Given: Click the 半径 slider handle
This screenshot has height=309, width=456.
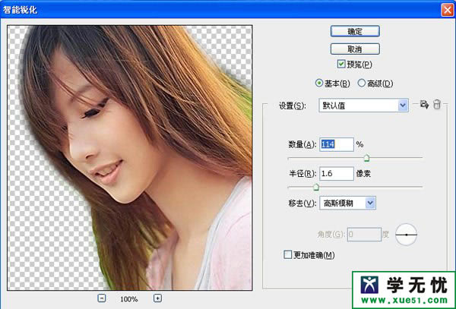Looking at the screenshot, I should (316, 188).
